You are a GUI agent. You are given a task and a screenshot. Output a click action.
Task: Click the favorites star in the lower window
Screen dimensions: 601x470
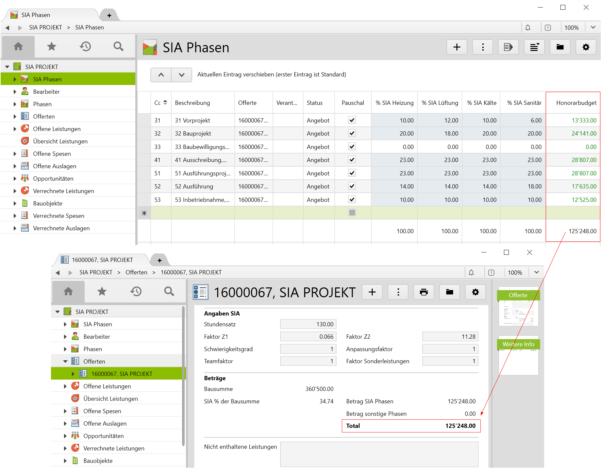click(x=102, y=291)
